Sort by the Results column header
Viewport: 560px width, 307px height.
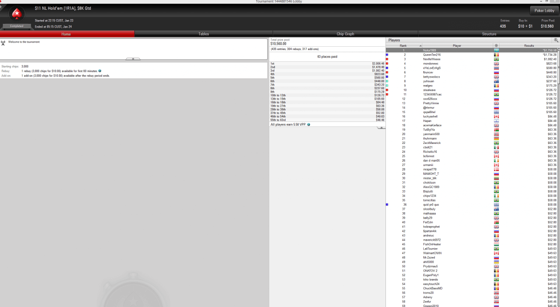tap(529, 46)
